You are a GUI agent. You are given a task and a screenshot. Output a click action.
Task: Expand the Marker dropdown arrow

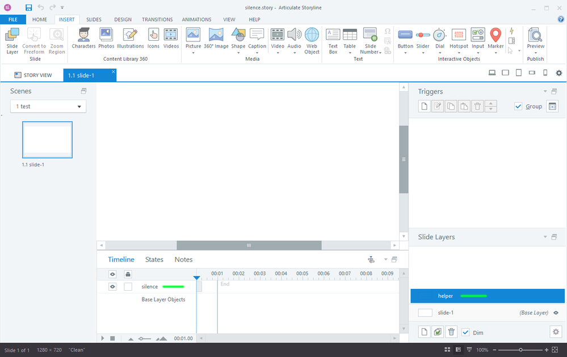point(495,53)
